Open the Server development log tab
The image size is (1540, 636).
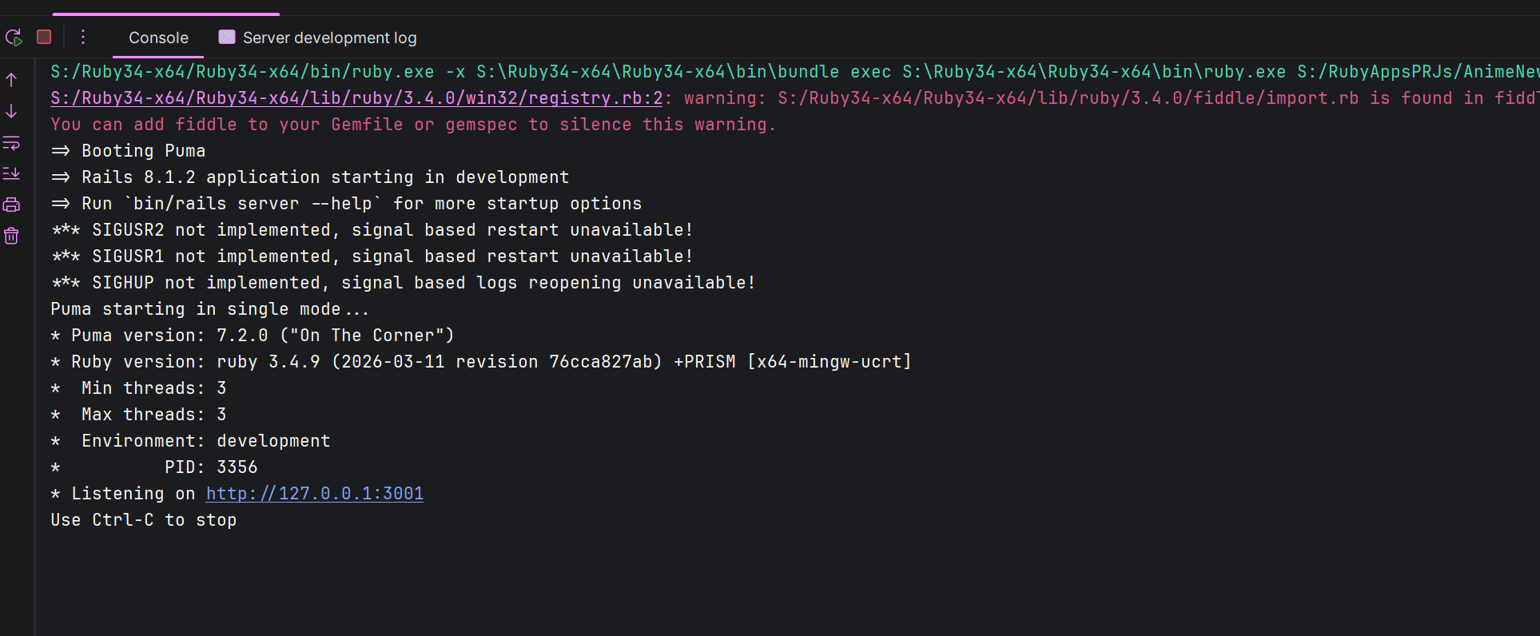(x=318, y=38)
